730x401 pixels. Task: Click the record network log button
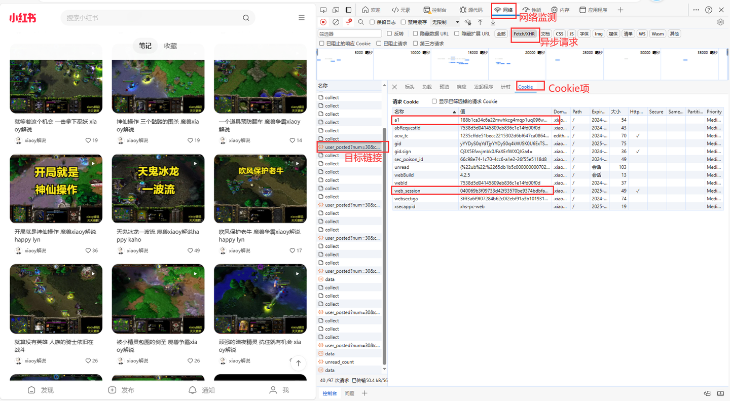pos(323,22)
